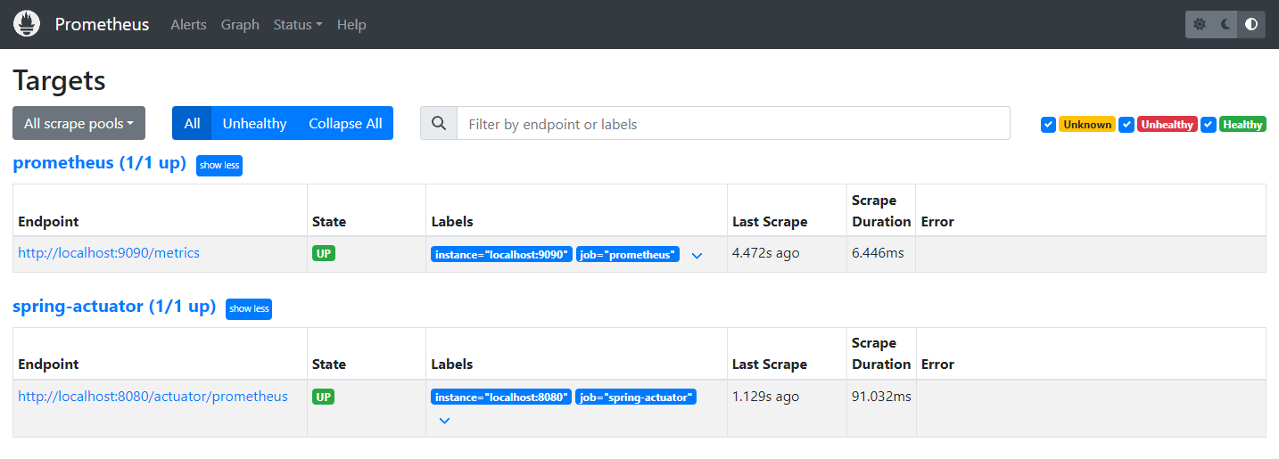Click the Collapse All button
Image resolution: width=1279 pixels, height=459 pixels.
(x=345, y=124)
